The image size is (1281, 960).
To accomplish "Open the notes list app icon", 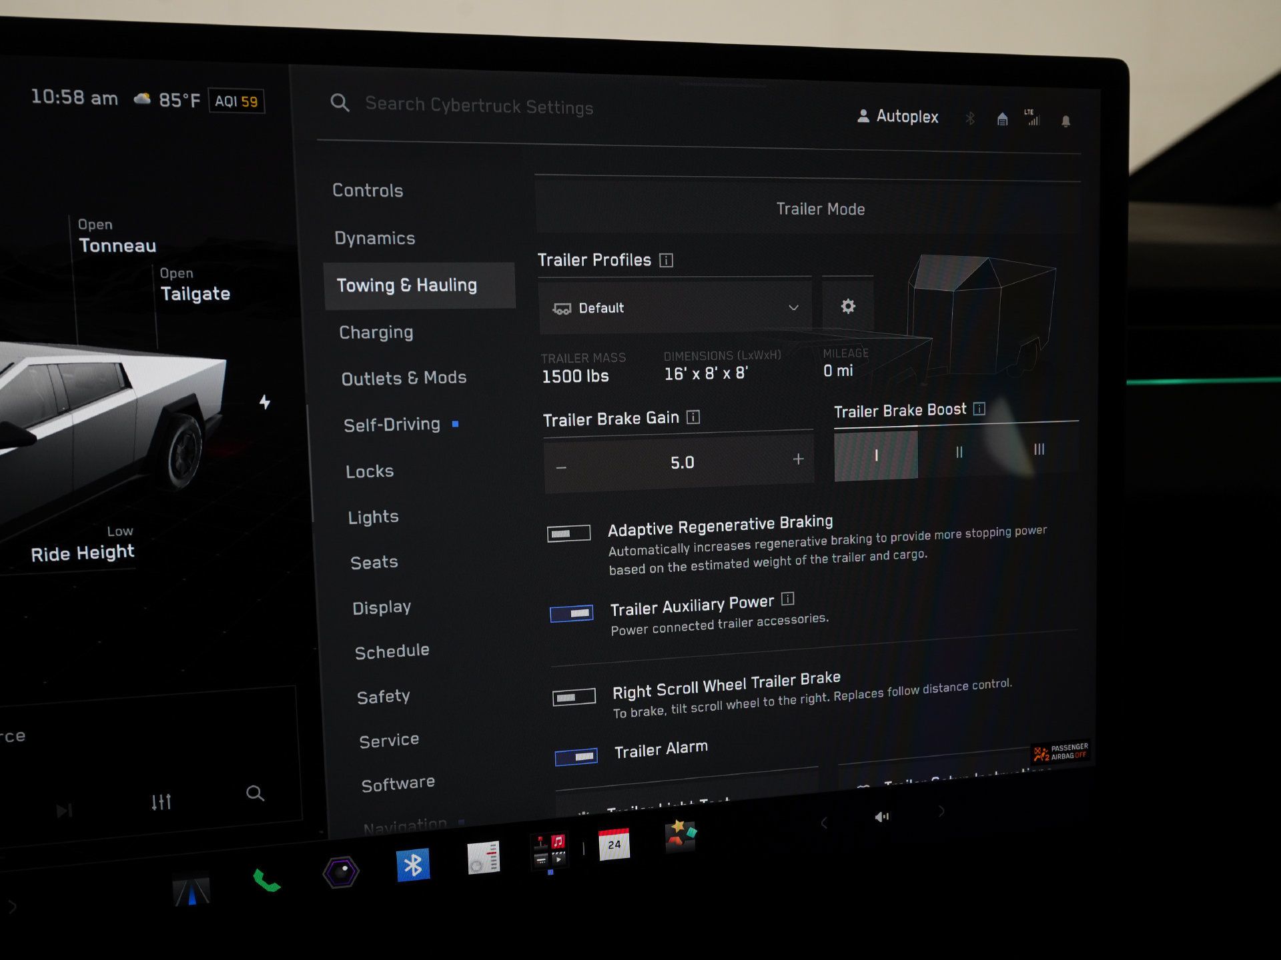I will pyautogui.click(x=483, y=858).
